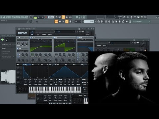Viewport: 159px width, 119px height.
Task: Toggle the FILTER power switch
Action: click(78, 38)
